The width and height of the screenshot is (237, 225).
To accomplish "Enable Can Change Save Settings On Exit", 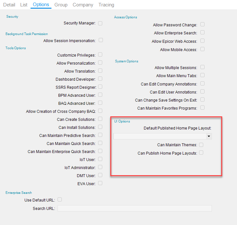I will [202, 100].
